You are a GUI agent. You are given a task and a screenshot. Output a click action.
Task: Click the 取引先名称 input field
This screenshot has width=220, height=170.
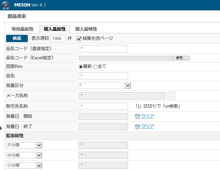(x=103, y=106)
